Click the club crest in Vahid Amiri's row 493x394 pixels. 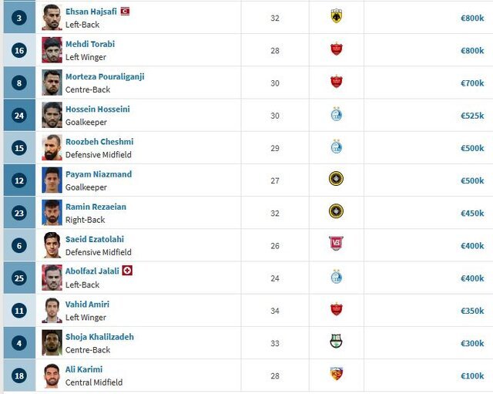(x=336, y=309)
